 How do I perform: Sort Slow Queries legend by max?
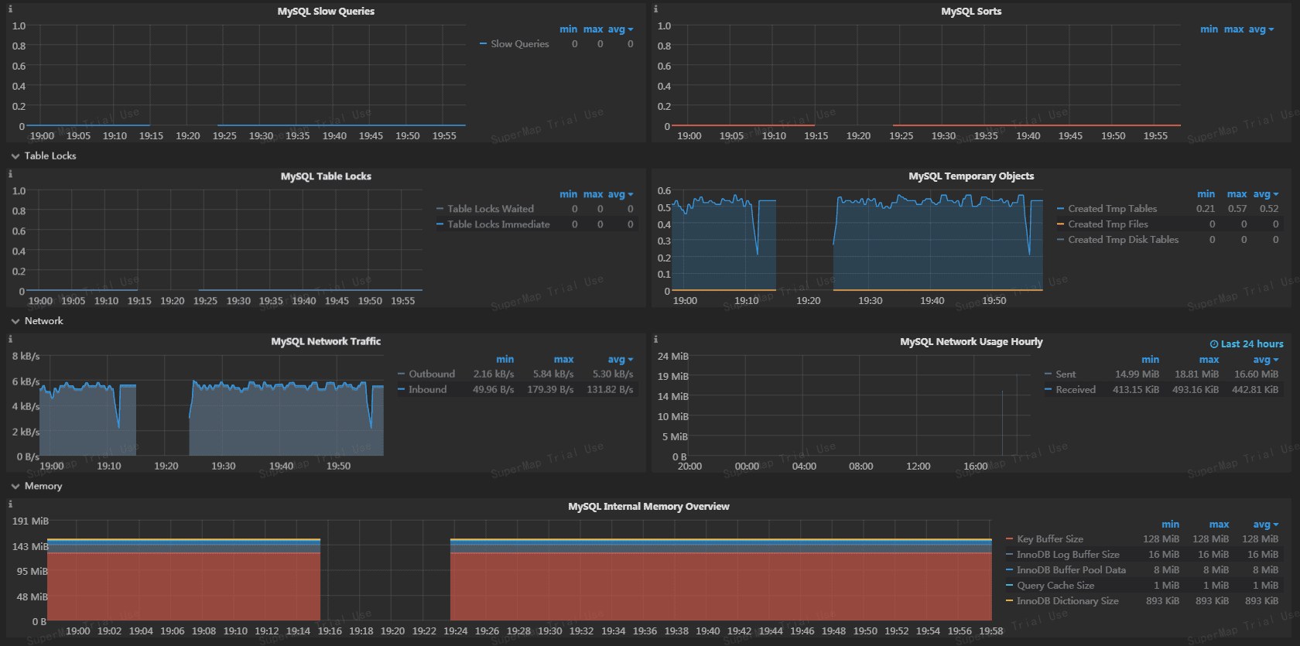point(593,29)
